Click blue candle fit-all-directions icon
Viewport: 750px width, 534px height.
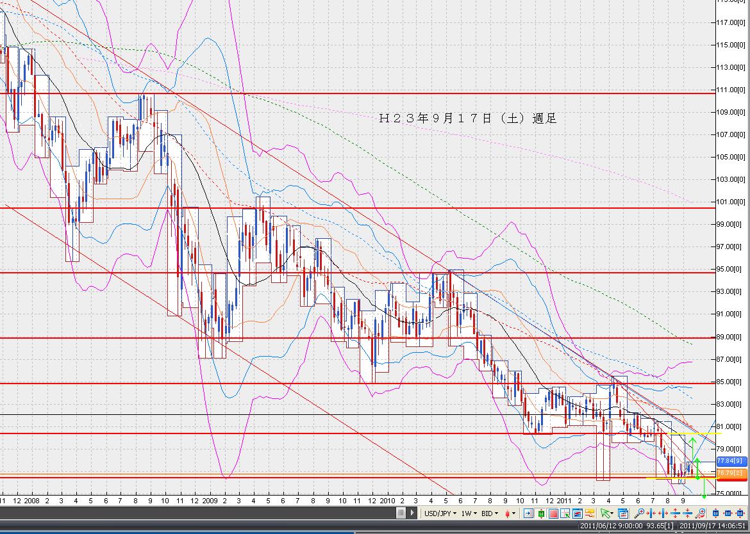pyautogui.click(x=740, y=514)
